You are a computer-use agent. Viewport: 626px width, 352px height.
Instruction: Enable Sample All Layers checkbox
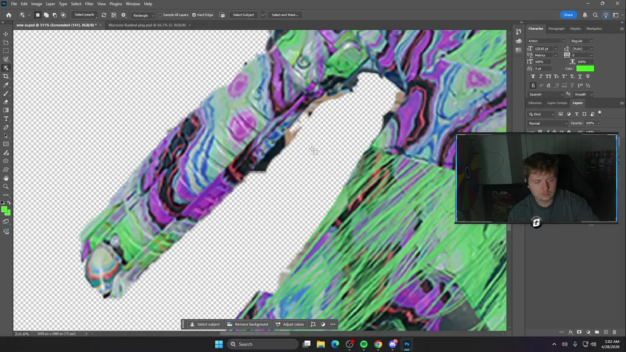tap(160, 15)
